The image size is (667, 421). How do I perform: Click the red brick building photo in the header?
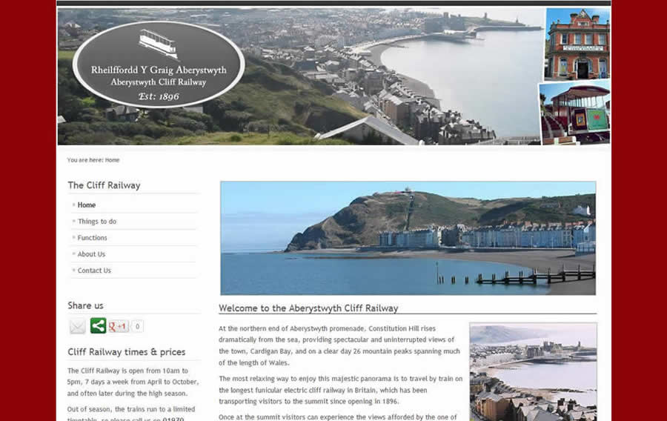click(577, 44)
